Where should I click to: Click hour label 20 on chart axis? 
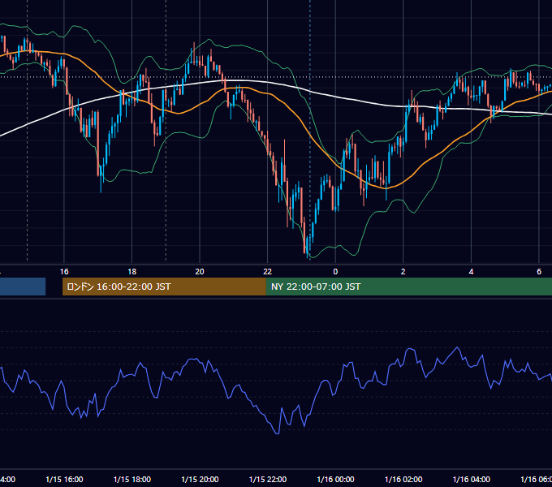click(x=200, y=271)
